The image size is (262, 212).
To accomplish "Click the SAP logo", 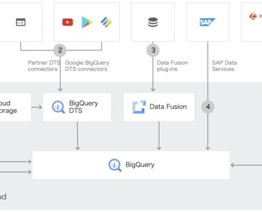I will pos(207,22).
